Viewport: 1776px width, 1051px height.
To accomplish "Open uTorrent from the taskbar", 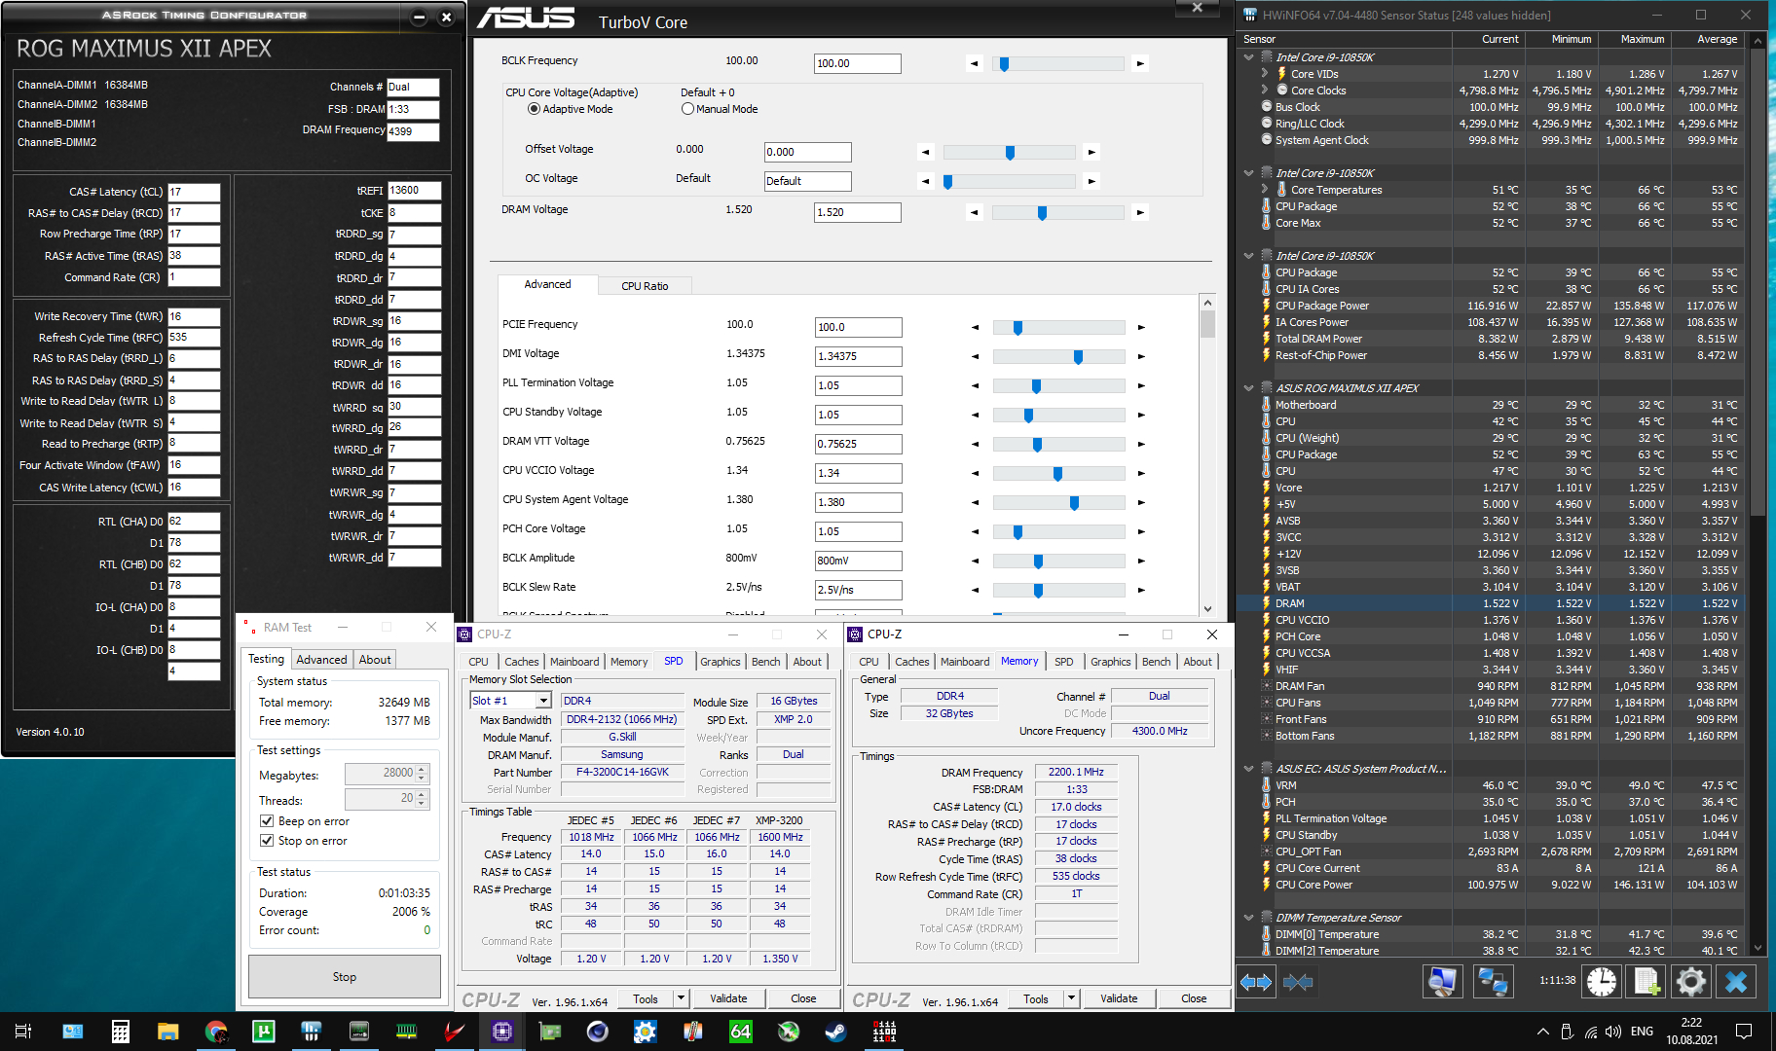I will point(264,1032).
